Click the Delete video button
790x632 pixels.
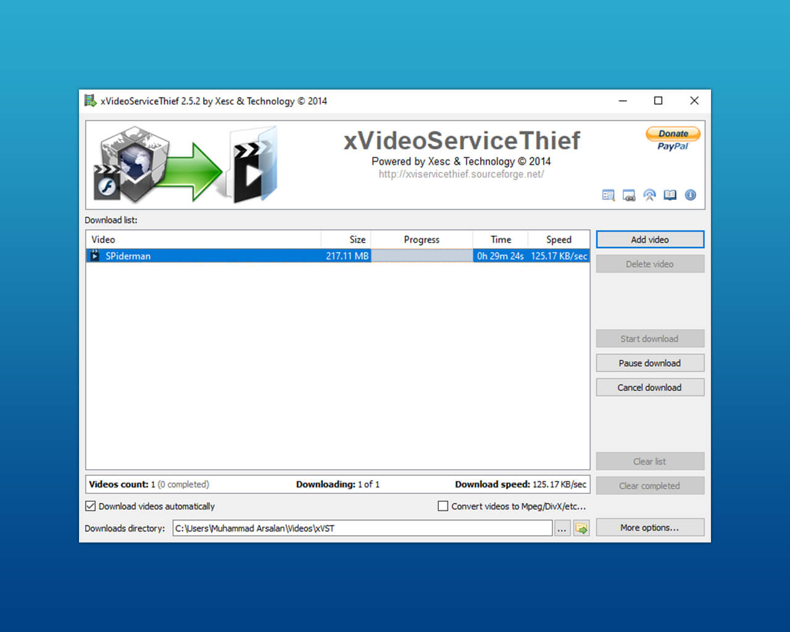coord(650,264)
